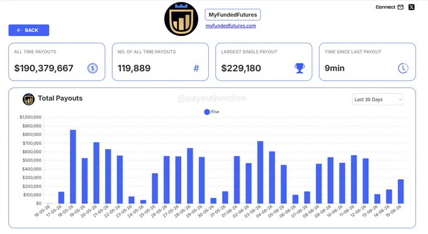428x234 pixels.
Task: Click the 9min time since payout value
Action: pos(335,68)
